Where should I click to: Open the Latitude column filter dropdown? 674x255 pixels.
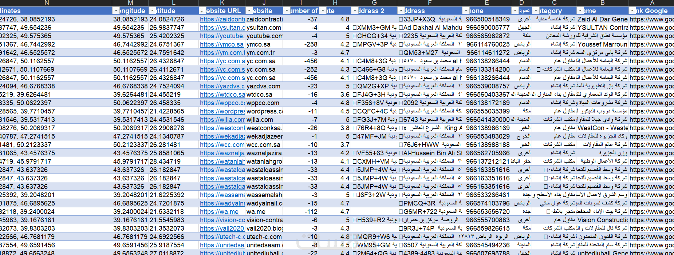click(153, 11)
